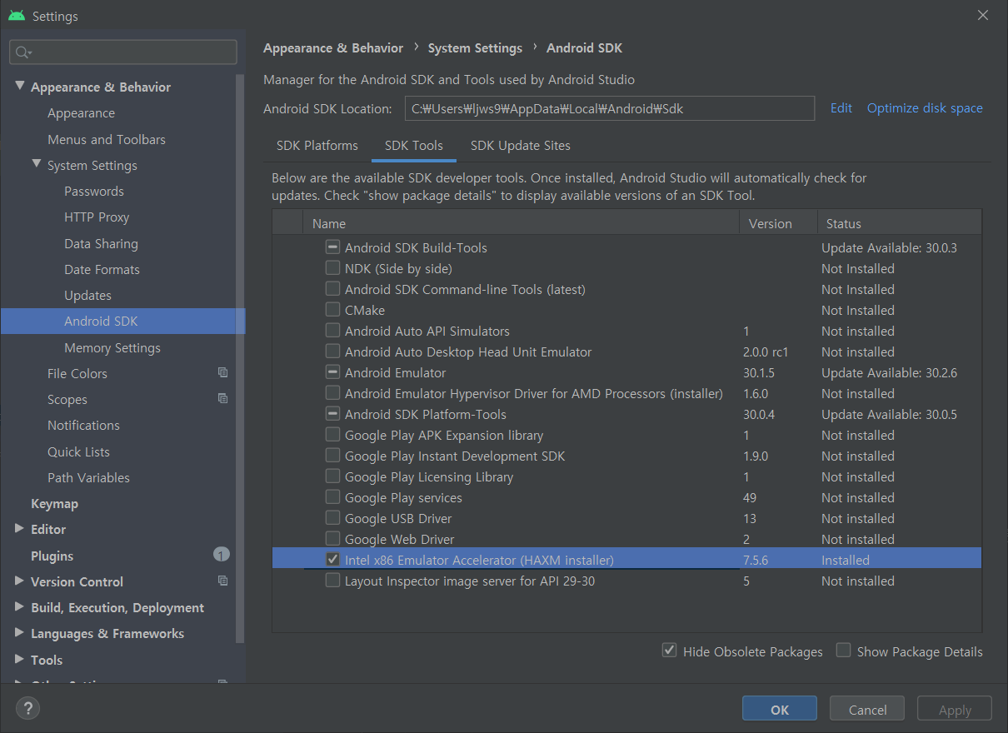Image resolution: width=1008 pixels, height=733 pixels.
Task: Select Notifications settings
Action: [83, 425]
